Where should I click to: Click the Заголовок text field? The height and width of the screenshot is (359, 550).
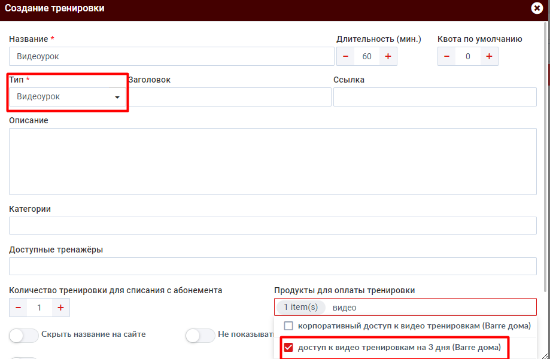pyautogui.click(x=230, y=97)
